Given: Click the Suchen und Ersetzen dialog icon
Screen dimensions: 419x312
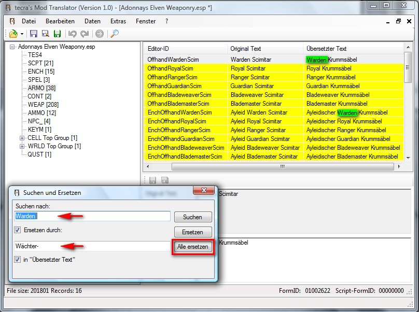Looking at the screenshot, I should coord(17,193).
